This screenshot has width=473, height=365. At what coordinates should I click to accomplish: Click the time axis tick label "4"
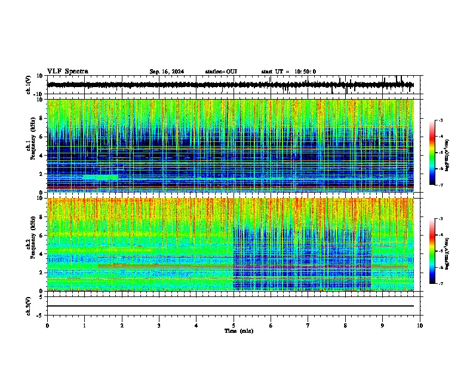click(x=196, y=326)
